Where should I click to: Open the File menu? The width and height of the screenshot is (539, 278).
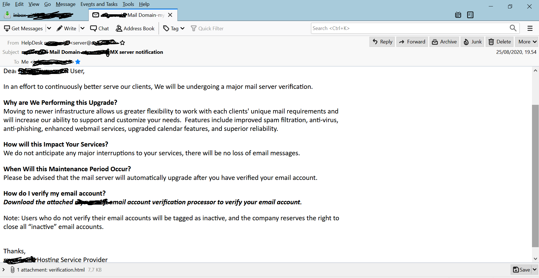tap(6, 4)
